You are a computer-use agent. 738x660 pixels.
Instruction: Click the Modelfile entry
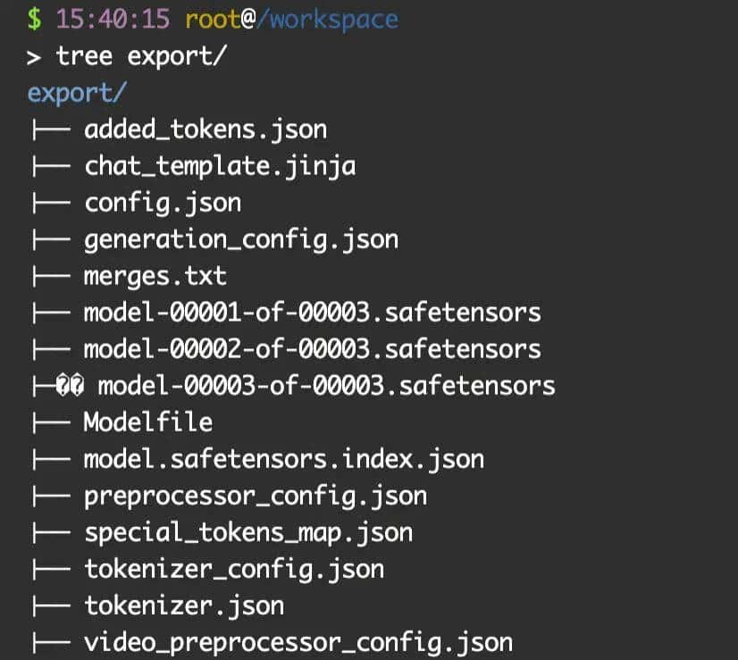pos(148,422)
